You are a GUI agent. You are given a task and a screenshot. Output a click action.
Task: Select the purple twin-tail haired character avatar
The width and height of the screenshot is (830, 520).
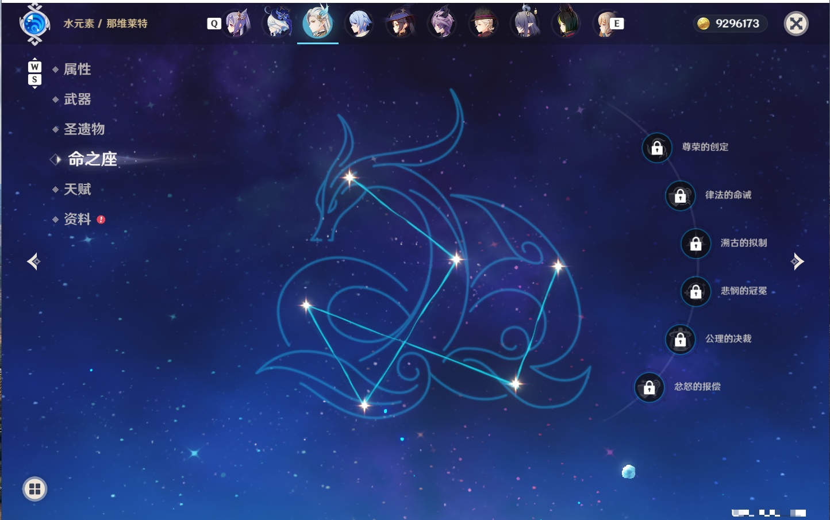(x=237, y=24)
